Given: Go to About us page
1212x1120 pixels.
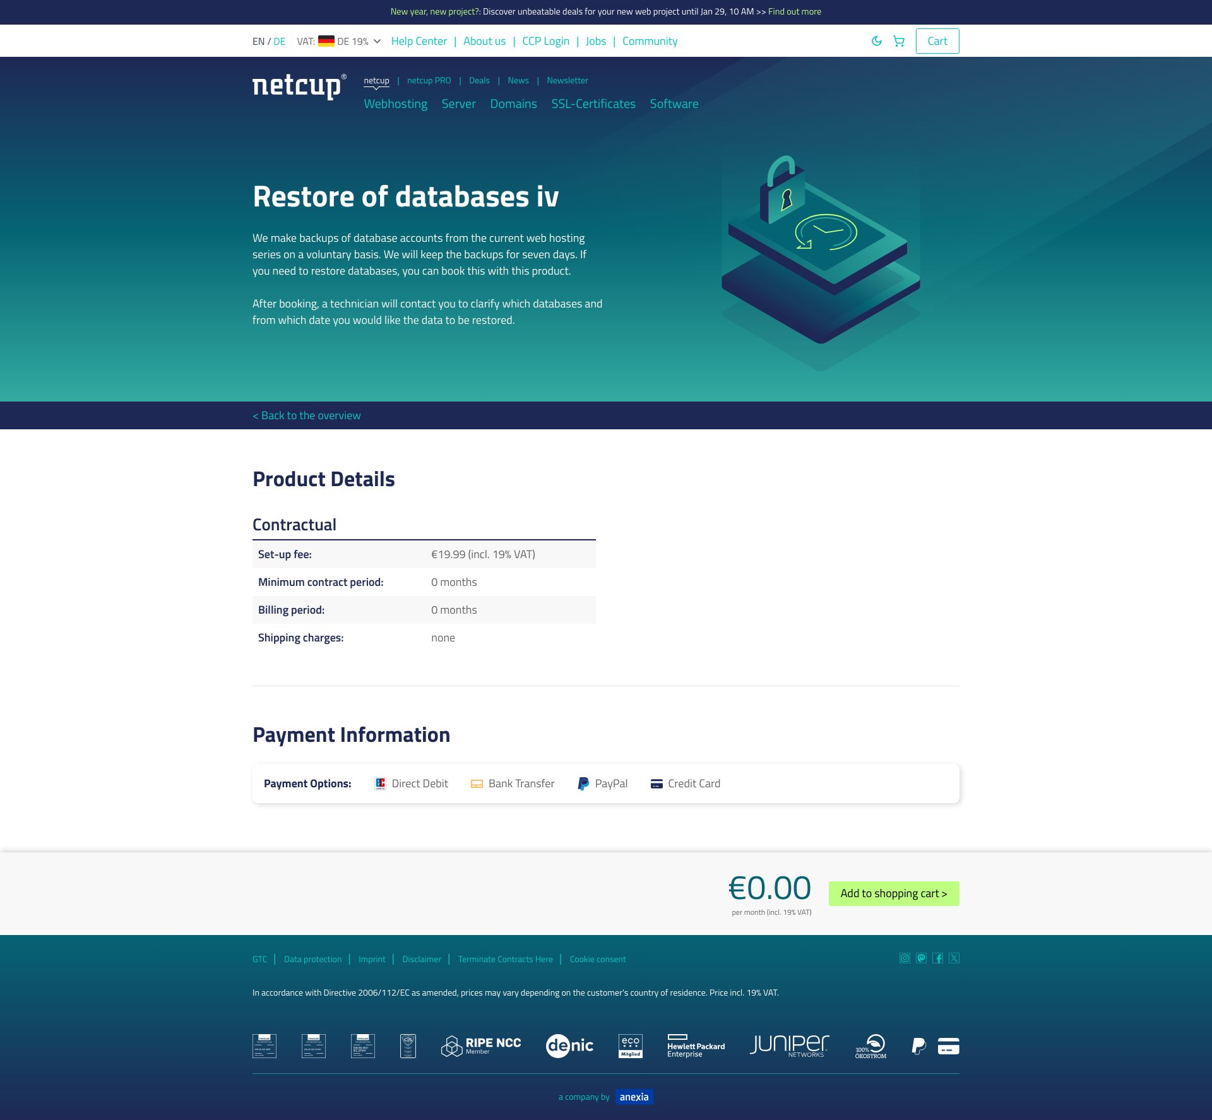Looking at the screenshot, I should [484, 41].
